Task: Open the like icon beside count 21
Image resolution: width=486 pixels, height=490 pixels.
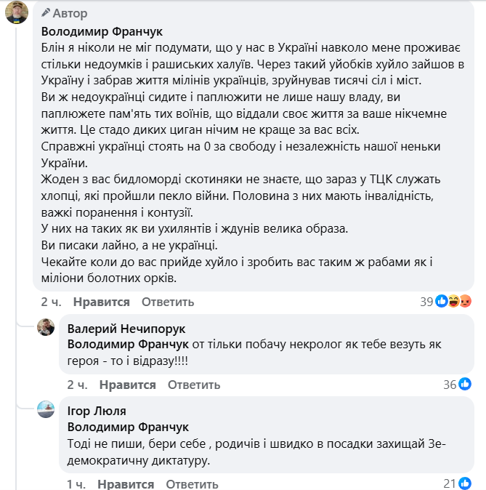Action: tap(465, 483)
